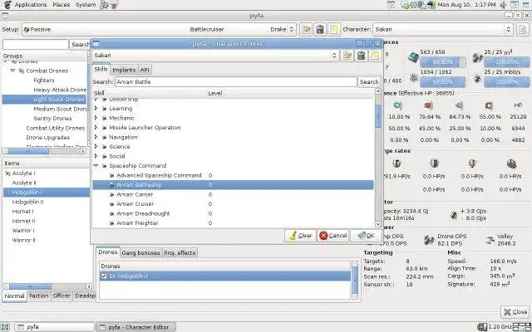
Task: Open the main Character dropdown showing Sakari
Action: [443, 30]
